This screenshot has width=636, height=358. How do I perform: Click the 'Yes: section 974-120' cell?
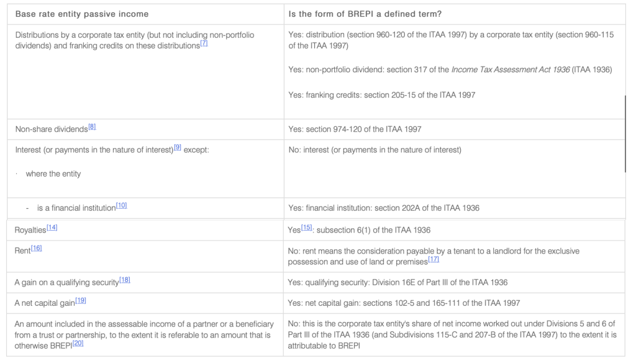pyautogui.click(x=355, y=129)
